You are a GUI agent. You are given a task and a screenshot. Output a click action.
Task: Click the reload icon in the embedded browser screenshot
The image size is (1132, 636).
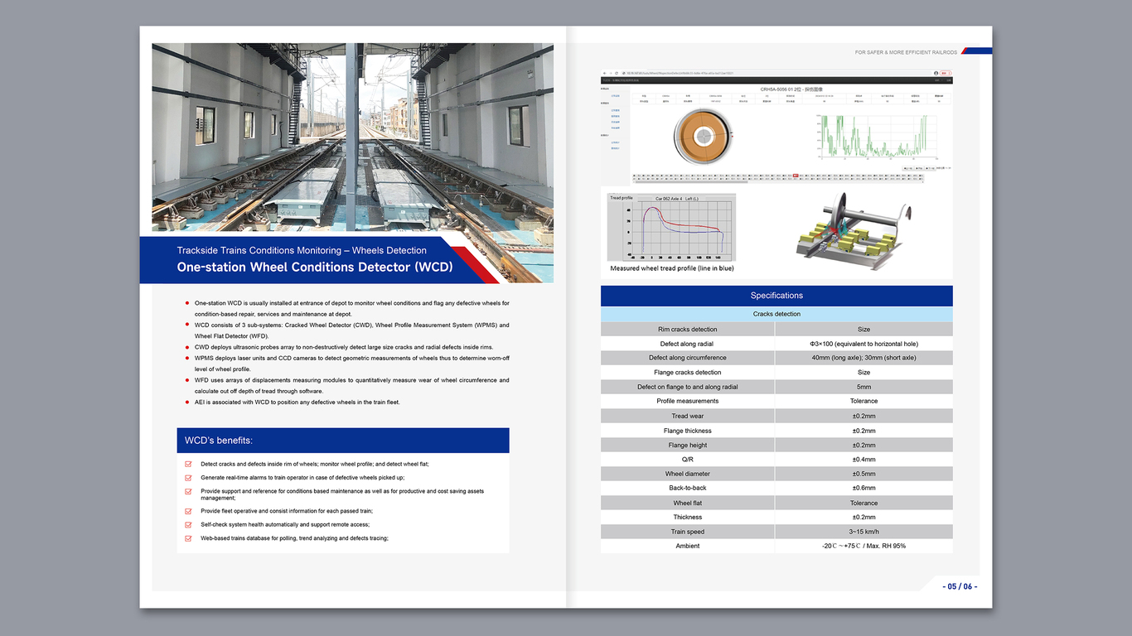pos(618,74)
